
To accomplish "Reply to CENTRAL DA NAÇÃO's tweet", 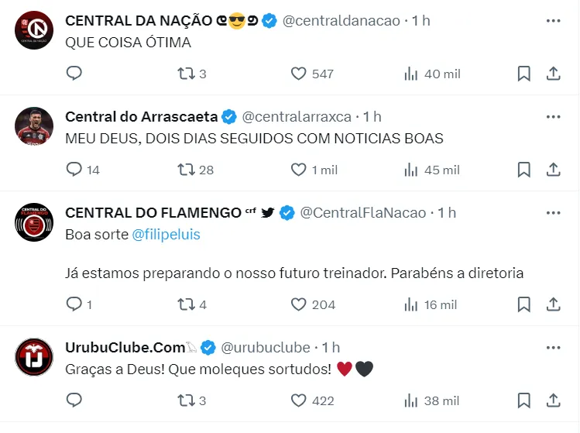I will coord(74,74).
